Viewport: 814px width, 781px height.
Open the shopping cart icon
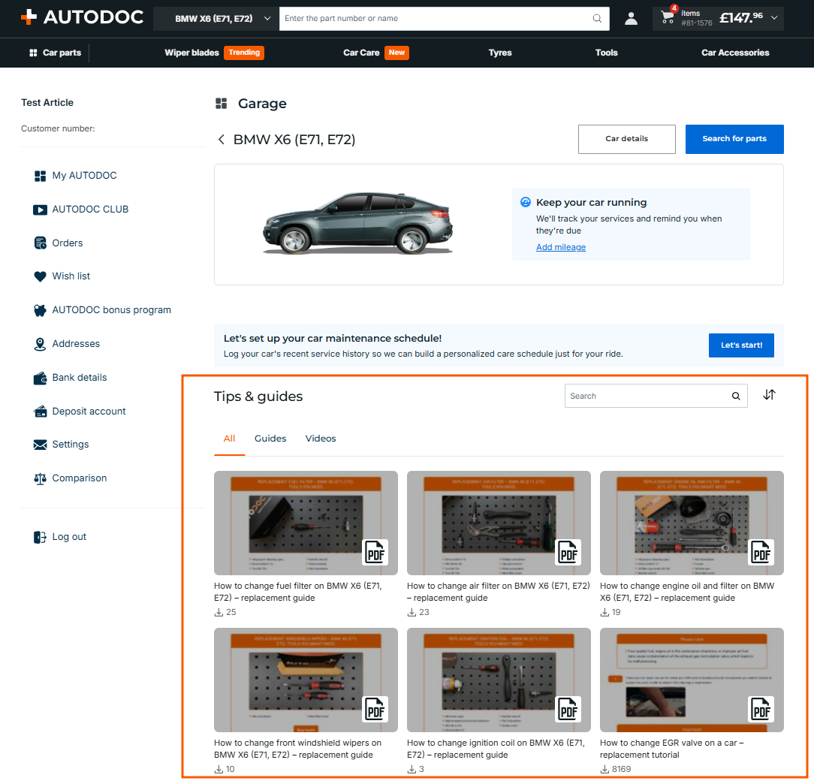tap(668, 18)
